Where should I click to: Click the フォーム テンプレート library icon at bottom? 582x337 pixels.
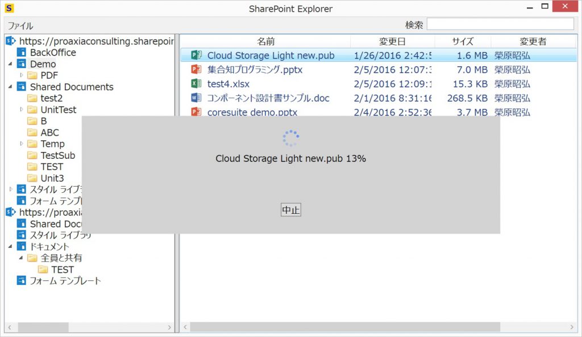pyautogui.click(x=22, y=281)
